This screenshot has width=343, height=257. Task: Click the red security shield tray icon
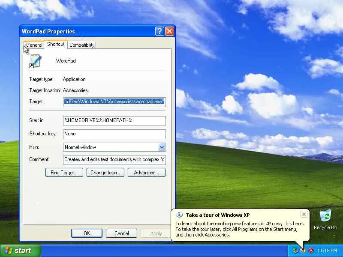(311, 251)
